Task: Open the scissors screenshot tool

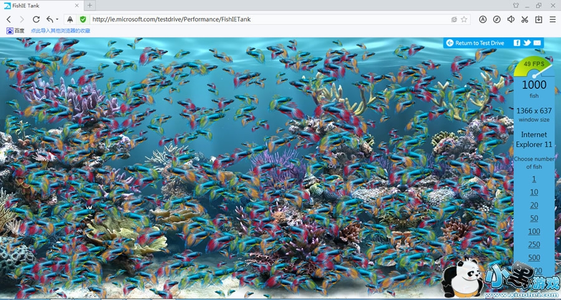Action: (x=524, y=19)
